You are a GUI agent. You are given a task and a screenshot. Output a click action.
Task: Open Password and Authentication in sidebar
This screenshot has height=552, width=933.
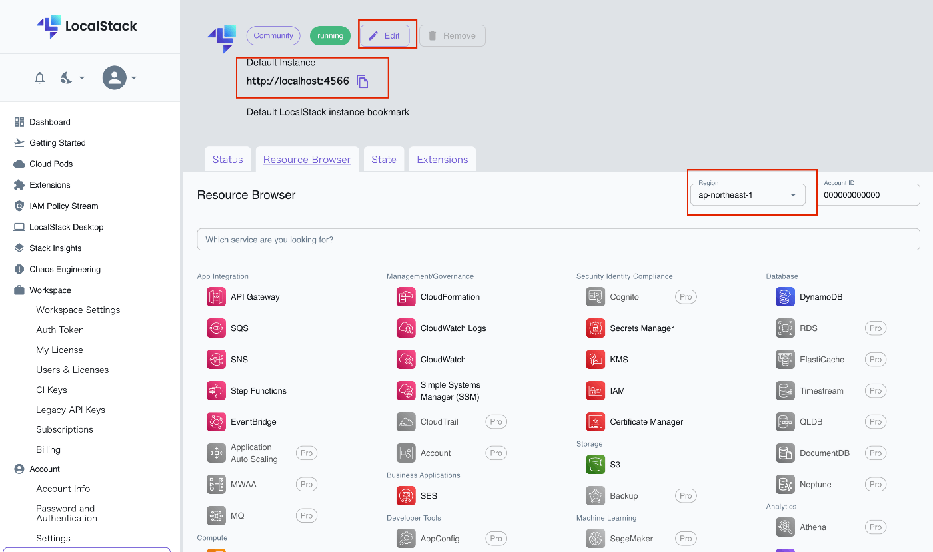pos(67,513)
